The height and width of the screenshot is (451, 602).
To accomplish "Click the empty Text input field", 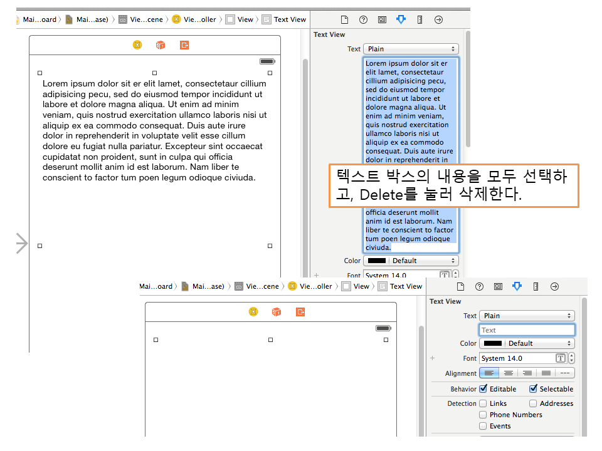I will pos(527,330).
